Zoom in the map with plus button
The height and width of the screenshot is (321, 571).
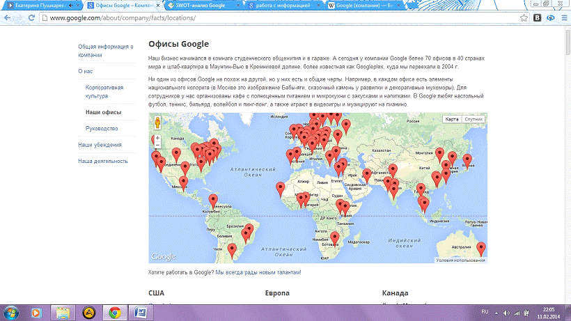(x=157, y=138)
